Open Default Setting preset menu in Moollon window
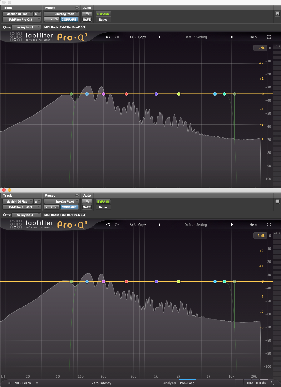This screenshot has width=281, height=387. [196, 37]
